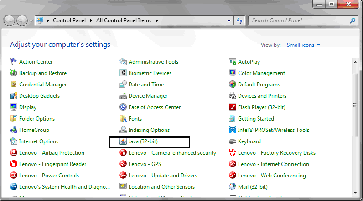The width and height of the screenshot is (363, 201).
Task: Click the Color Management monitor icon
Action: pyautogui.click(x=233, y=73)
